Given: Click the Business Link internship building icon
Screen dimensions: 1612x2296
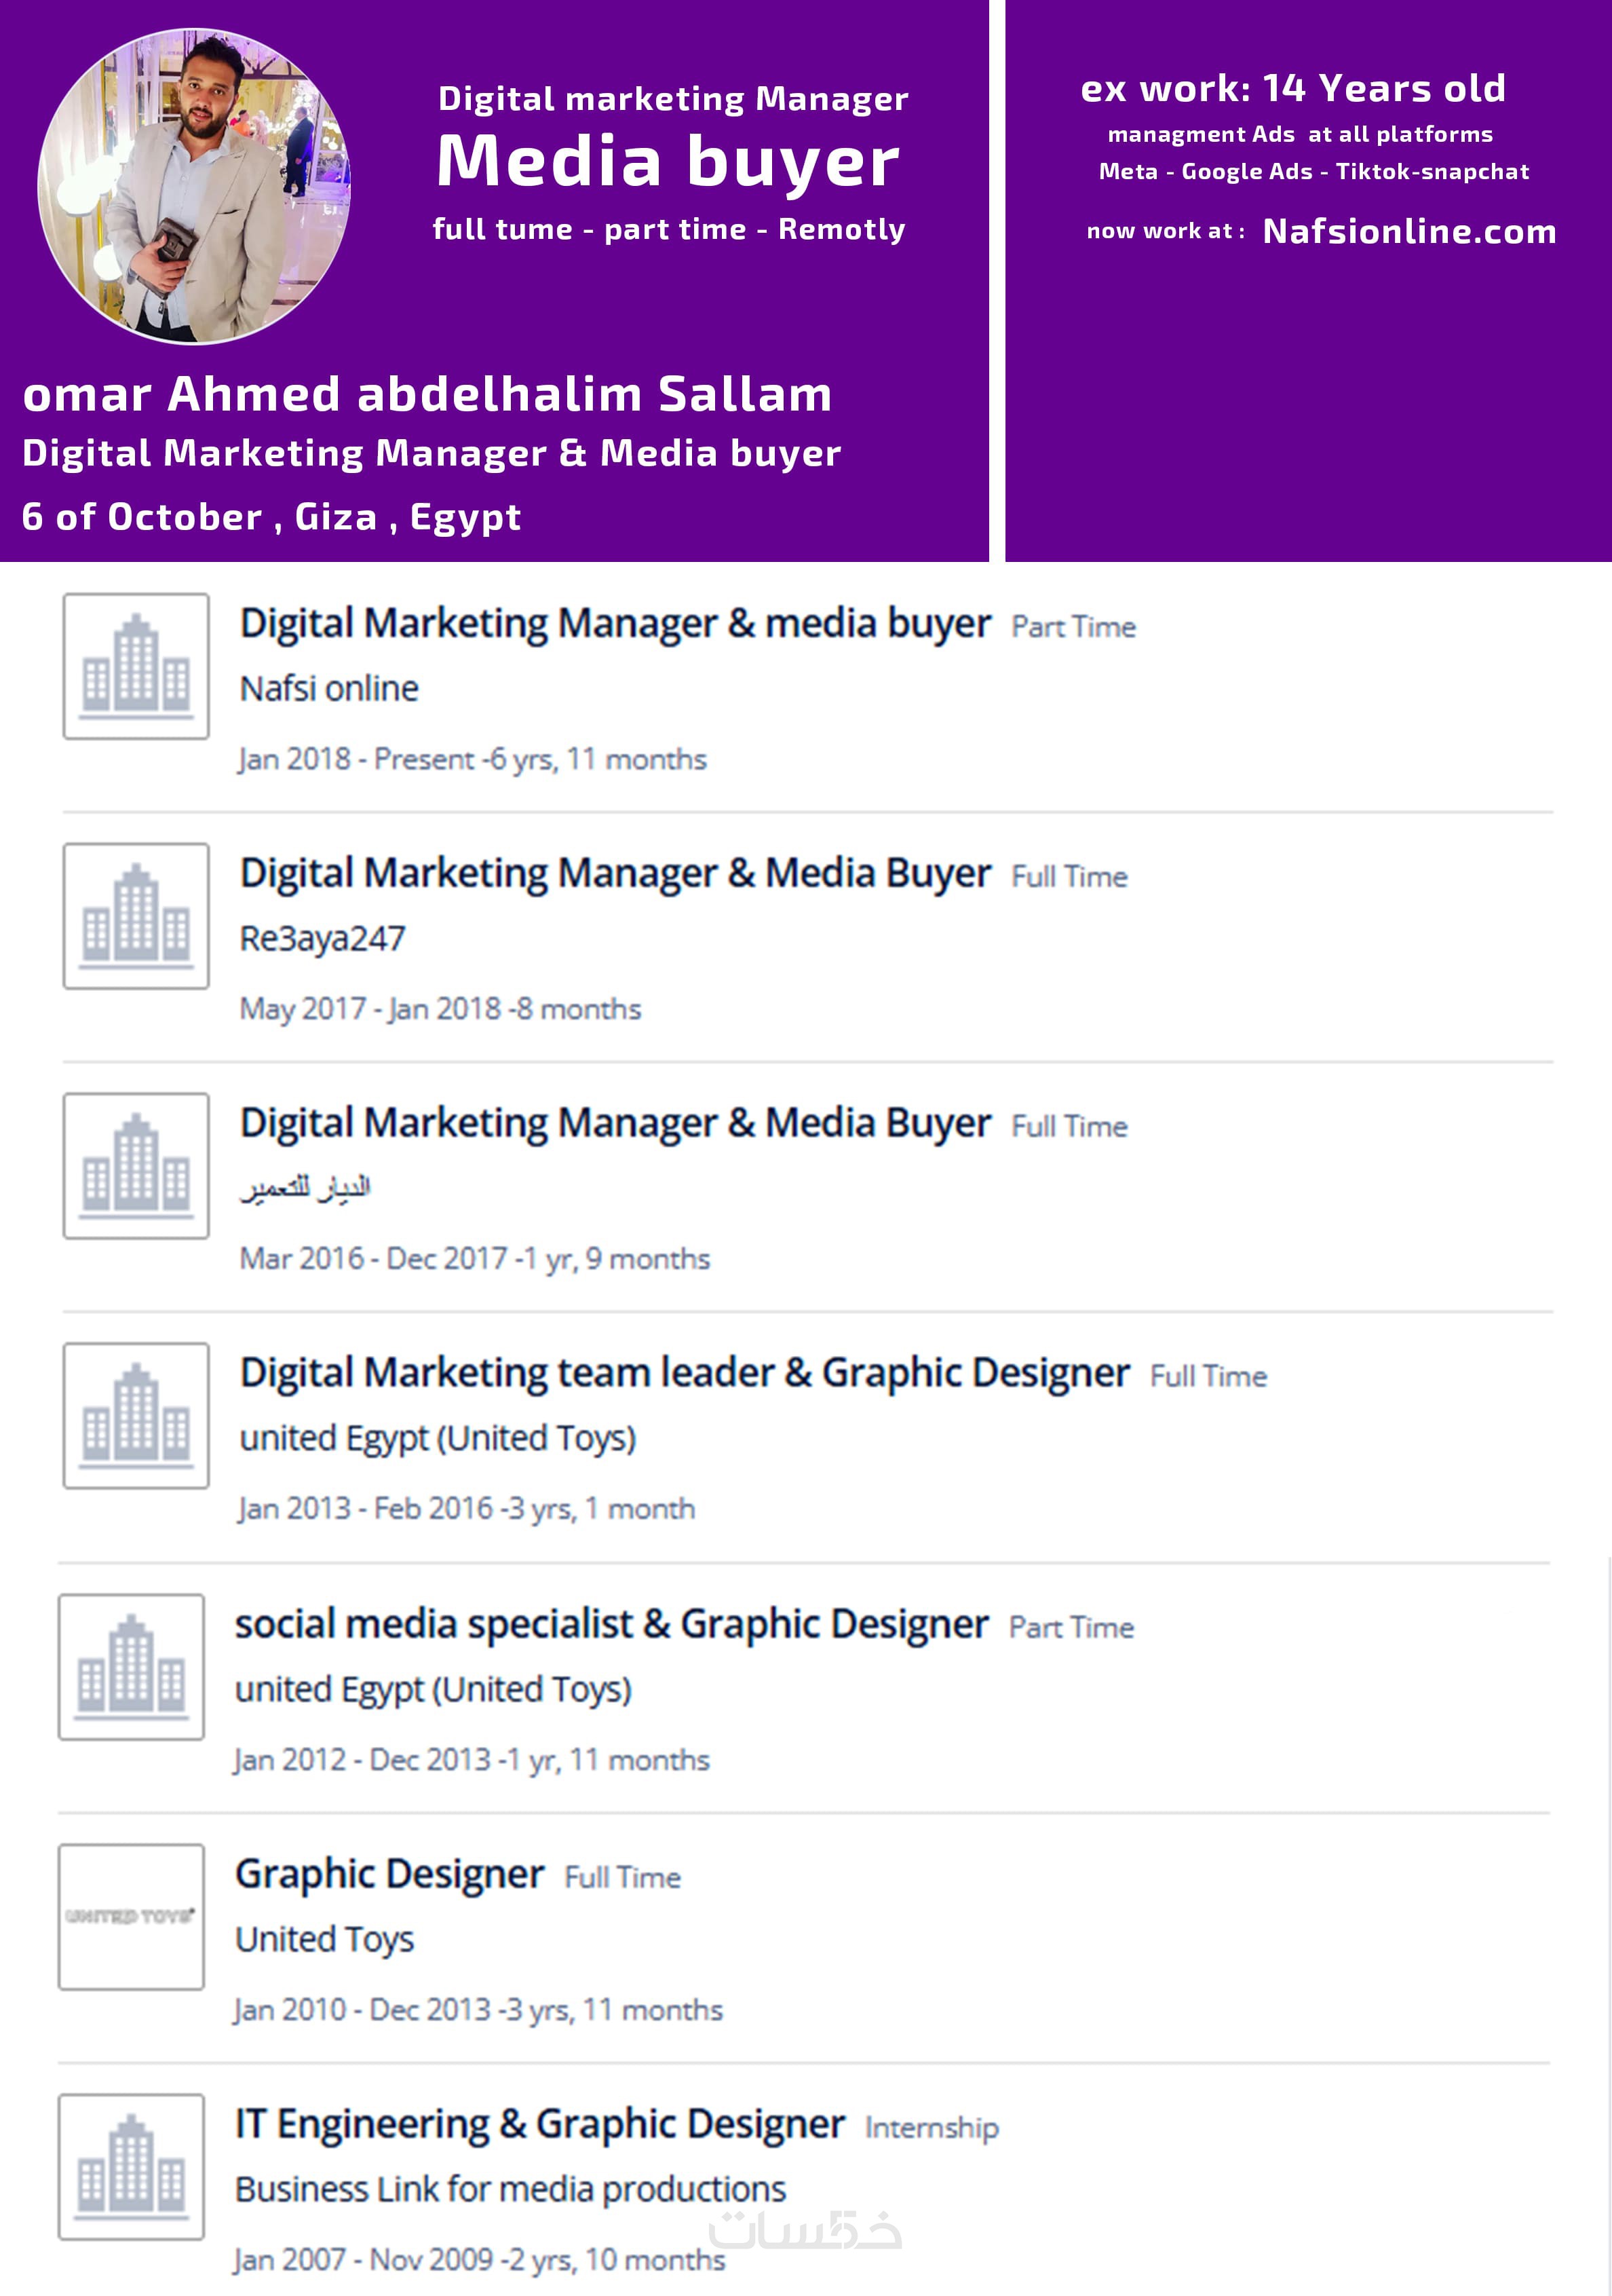Looking at the screenshot, I should coord(132,2167).
